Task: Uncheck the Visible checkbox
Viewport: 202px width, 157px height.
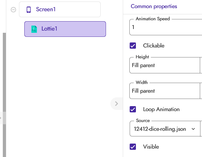Action: click(x=133, y=147)
